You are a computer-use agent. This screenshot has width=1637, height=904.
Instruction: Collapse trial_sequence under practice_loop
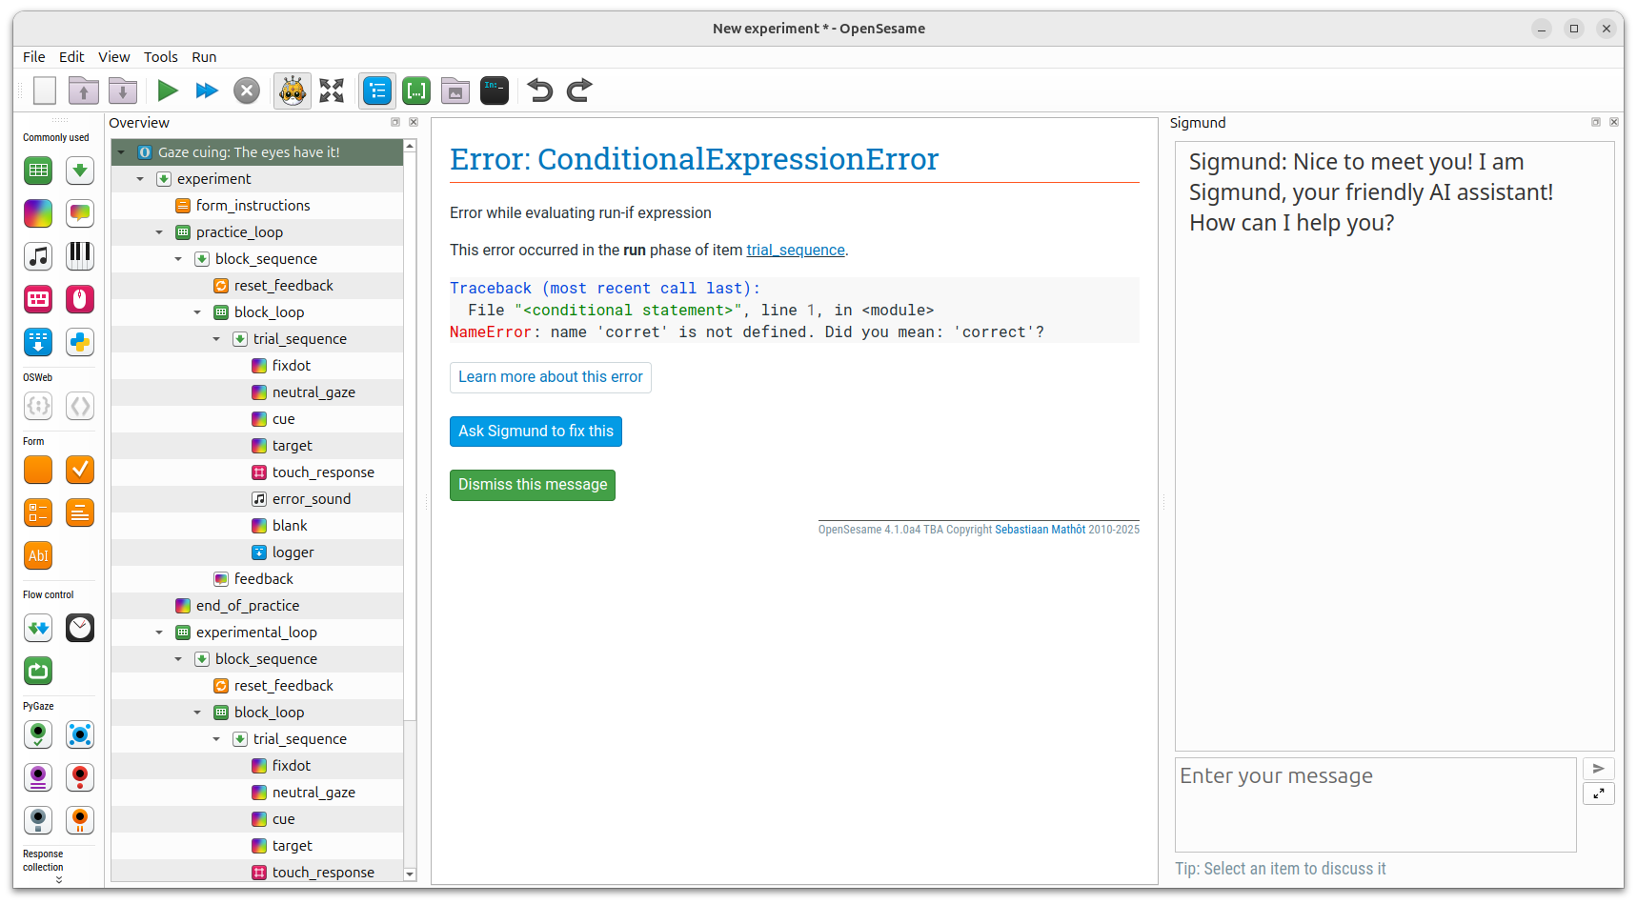[x=216, y=339]
